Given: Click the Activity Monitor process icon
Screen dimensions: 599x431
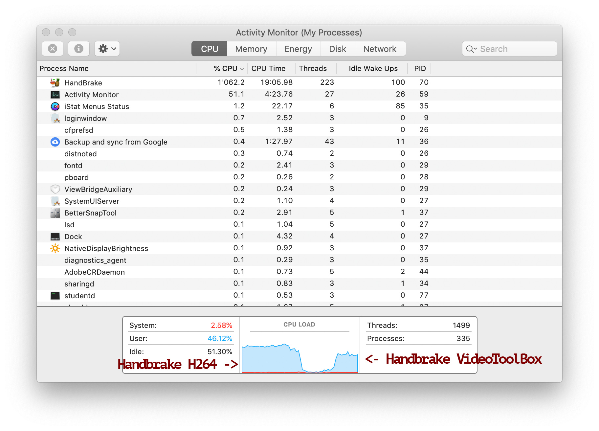Looking at the screenshot, I should 55,95.
